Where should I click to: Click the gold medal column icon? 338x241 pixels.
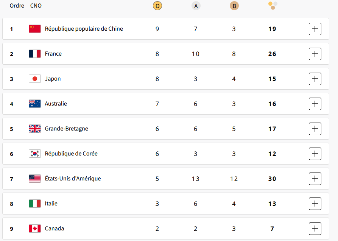click(157, 6)
